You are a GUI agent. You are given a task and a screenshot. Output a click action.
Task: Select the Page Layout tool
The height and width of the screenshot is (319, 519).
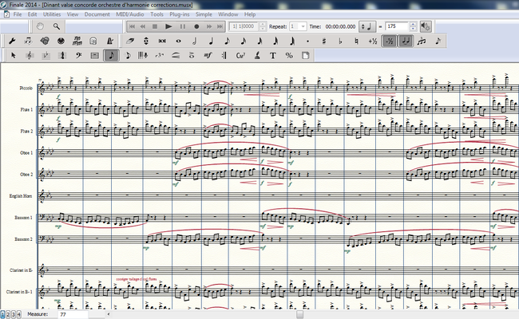tap(305, 55)
